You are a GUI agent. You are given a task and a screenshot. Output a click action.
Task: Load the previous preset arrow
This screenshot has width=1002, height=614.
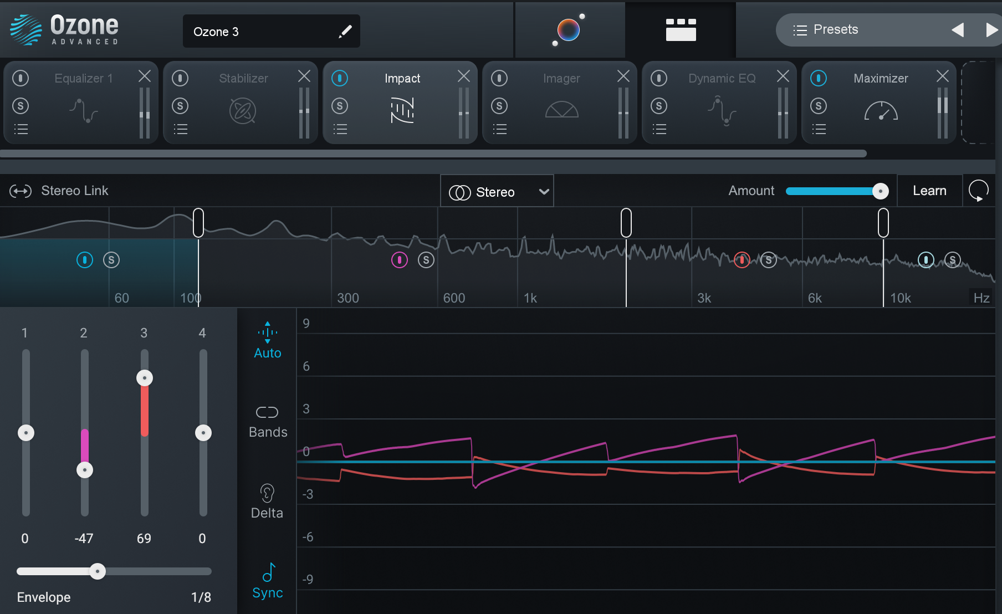tap(957, 30)
